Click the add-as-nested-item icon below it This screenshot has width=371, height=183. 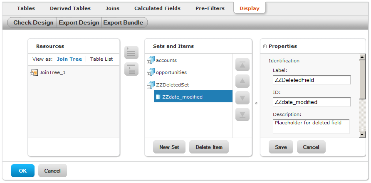coord(131,69)
